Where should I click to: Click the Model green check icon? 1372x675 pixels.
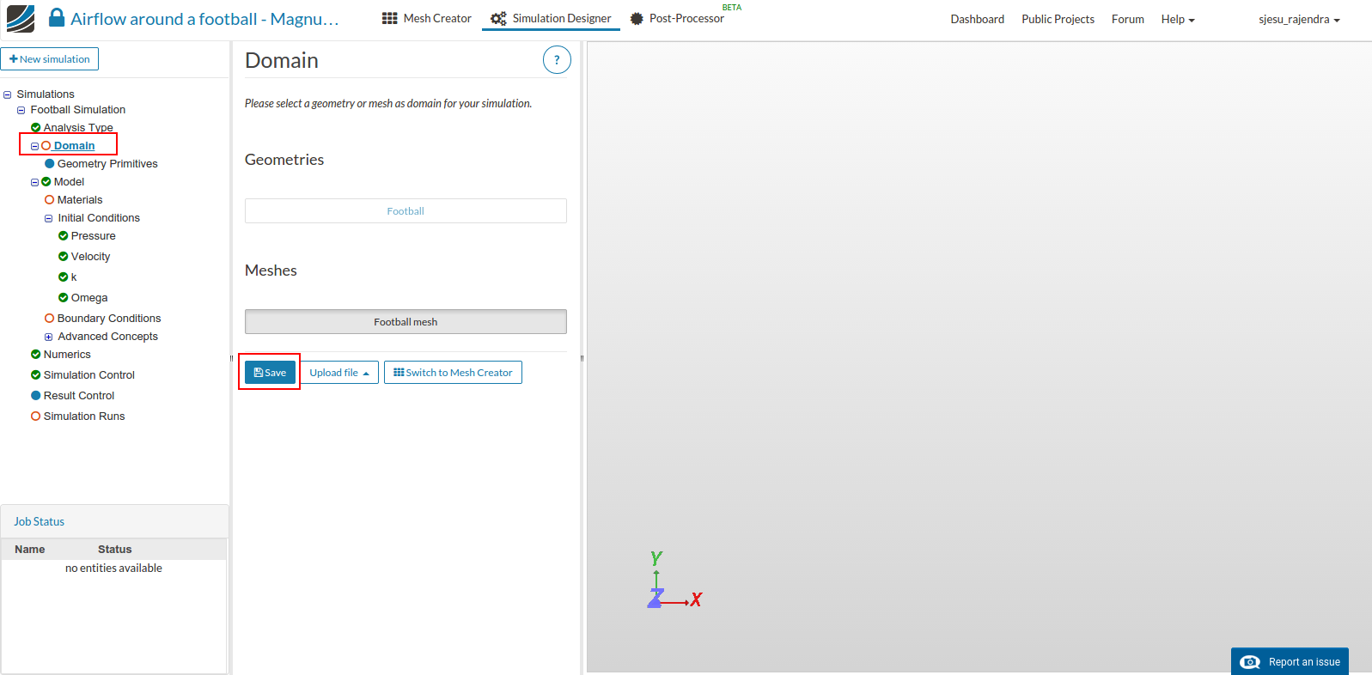click(46, 182)
